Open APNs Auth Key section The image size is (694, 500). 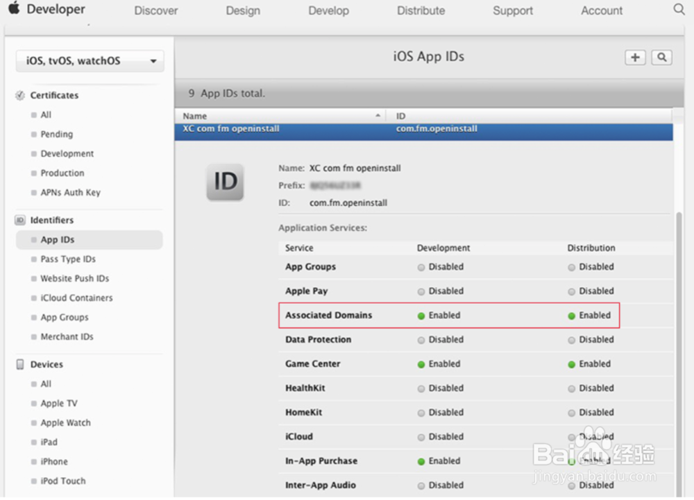click(x=70, y=193)
